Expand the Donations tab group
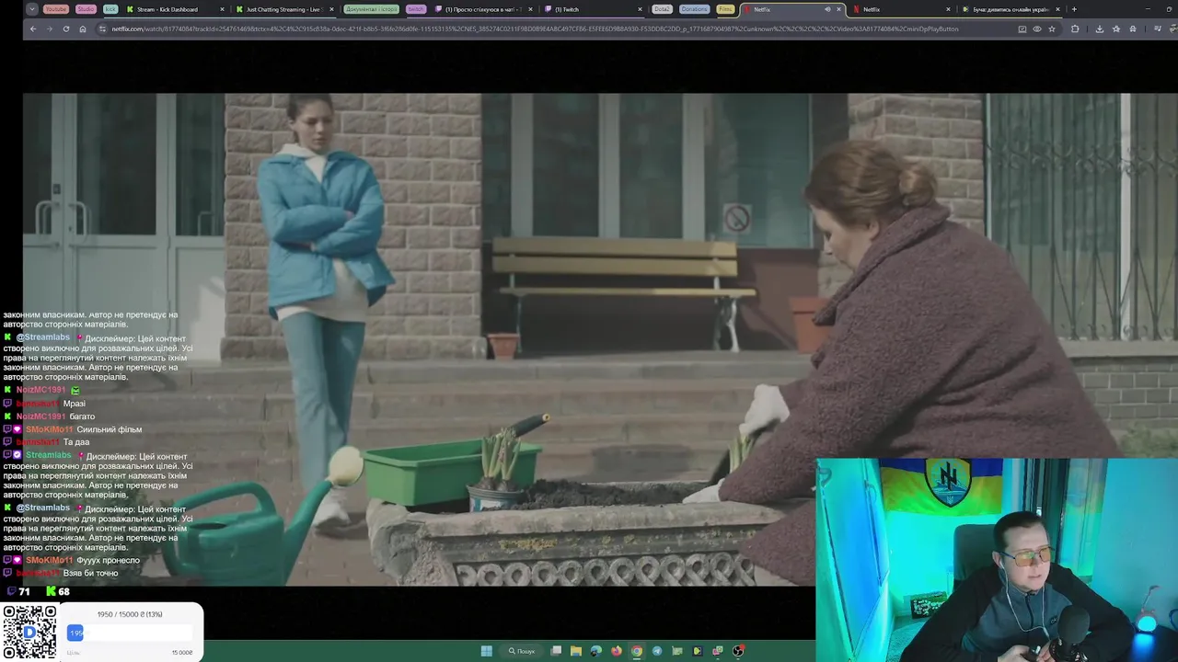 (x=695, y=9)
